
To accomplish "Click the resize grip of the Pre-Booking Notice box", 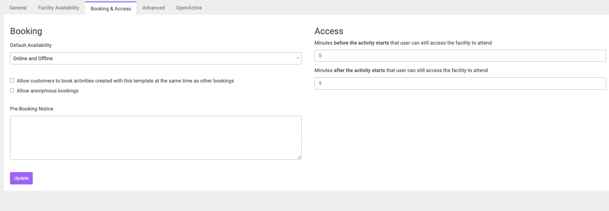I will (x=299, y=157).
